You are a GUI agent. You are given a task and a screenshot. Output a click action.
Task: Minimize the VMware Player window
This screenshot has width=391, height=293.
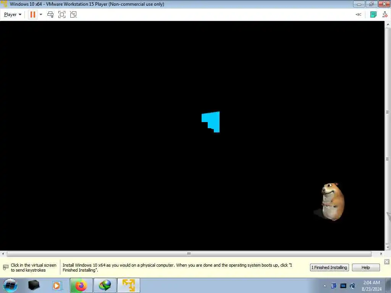point(359,4)
